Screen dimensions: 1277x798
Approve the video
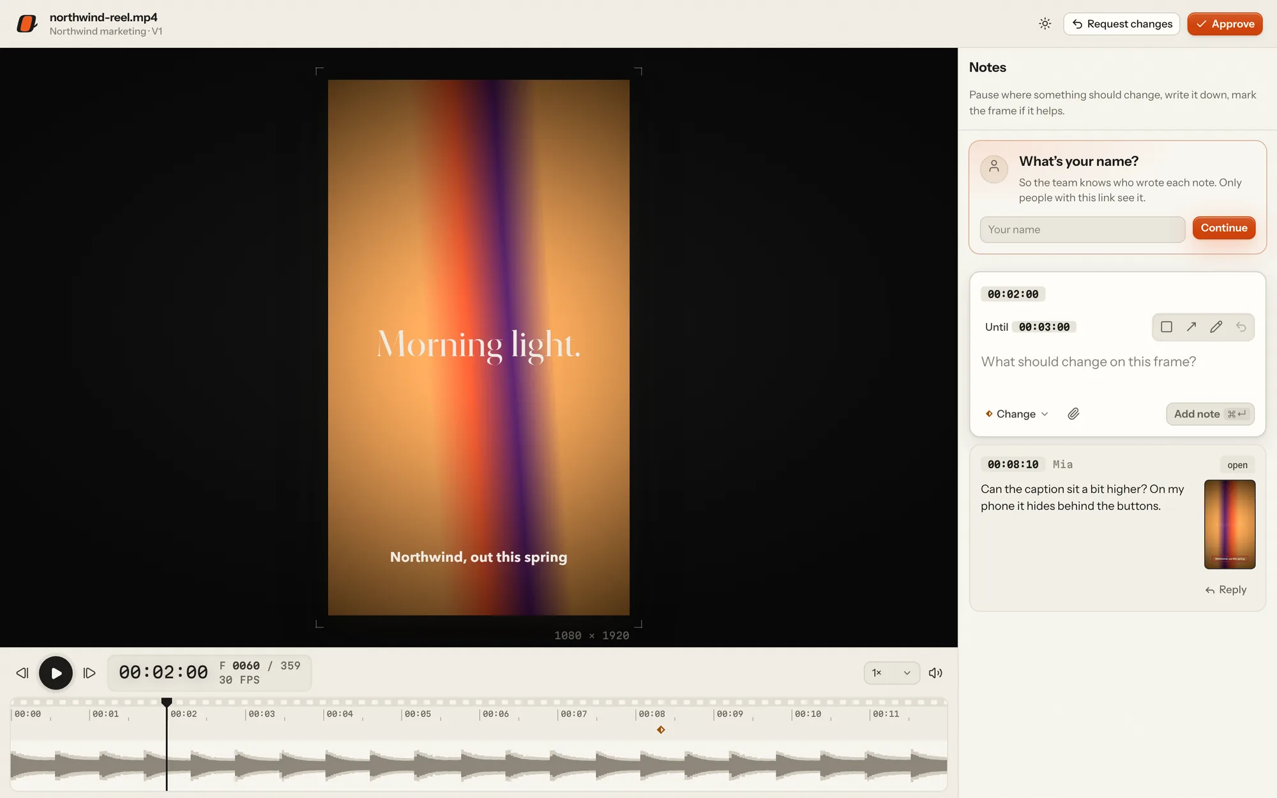1225,24
